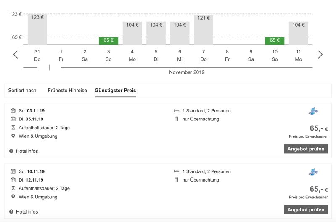Click the calendar icon next to 03.11.19
The width and height of the screenshot is (336, 222).
click(13, 111)
